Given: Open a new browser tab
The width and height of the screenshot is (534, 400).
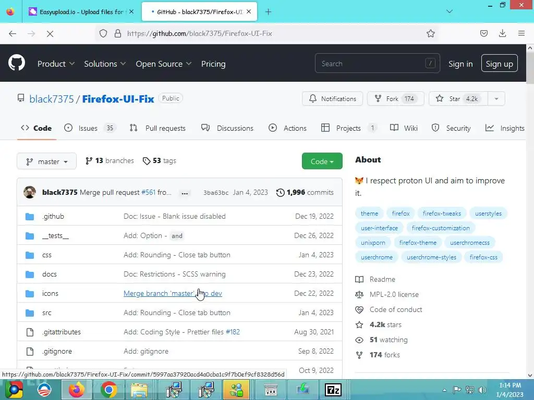Looking at the screenshot, I should tap(269, 12).
